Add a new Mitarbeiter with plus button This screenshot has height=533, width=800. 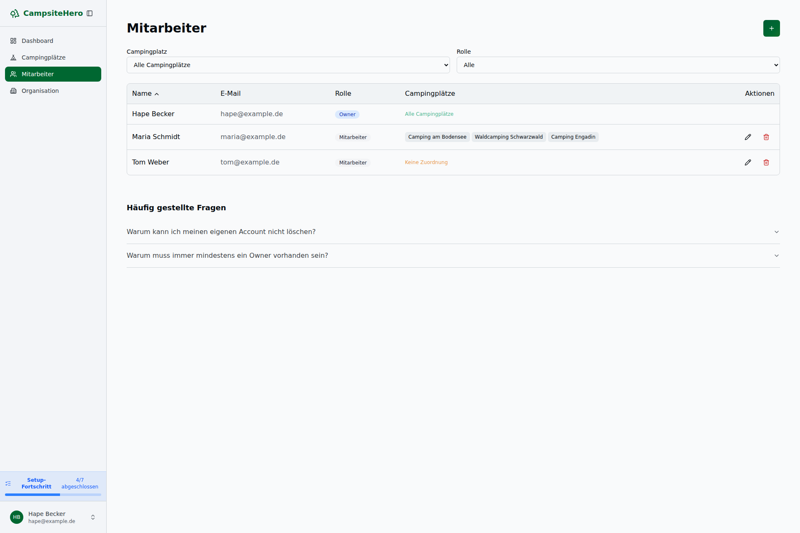pyautogui.click(x=771, y=28)
